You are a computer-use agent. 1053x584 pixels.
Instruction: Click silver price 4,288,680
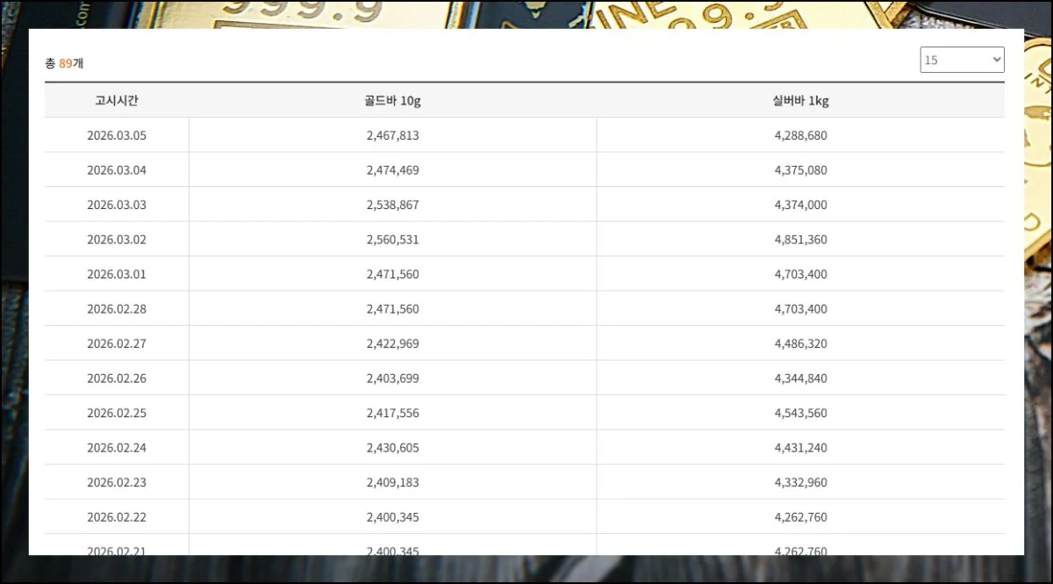[800, 135]
